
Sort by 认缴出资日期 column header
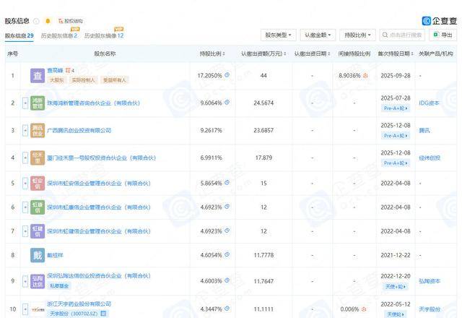click(x=312, y=53)
